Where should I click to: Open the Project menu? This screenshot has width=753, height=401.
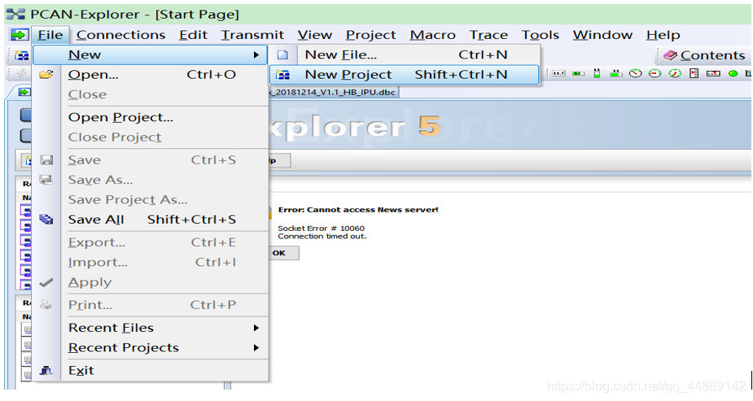(370, 34)
